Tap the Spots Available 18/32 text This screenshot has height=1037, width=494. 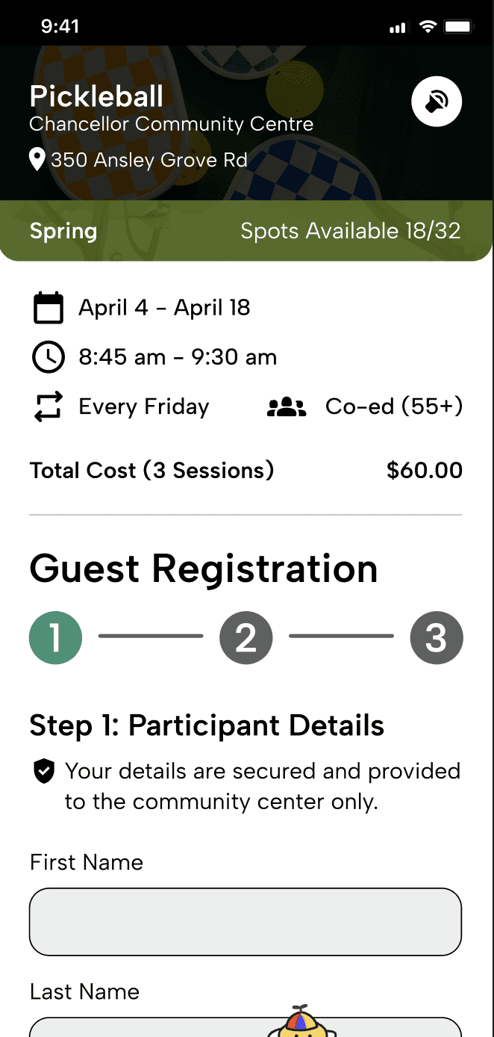[350, 231]
